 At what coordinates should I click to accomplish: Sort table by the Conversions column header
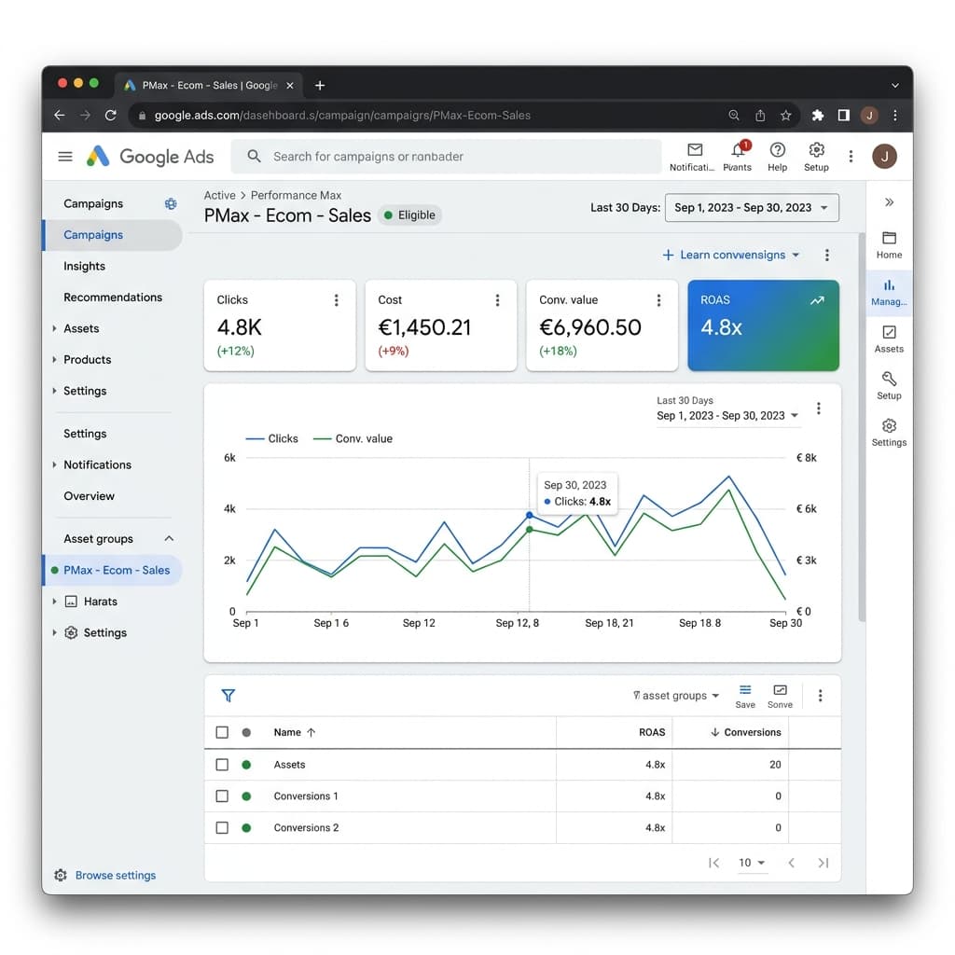coord(745,732)
